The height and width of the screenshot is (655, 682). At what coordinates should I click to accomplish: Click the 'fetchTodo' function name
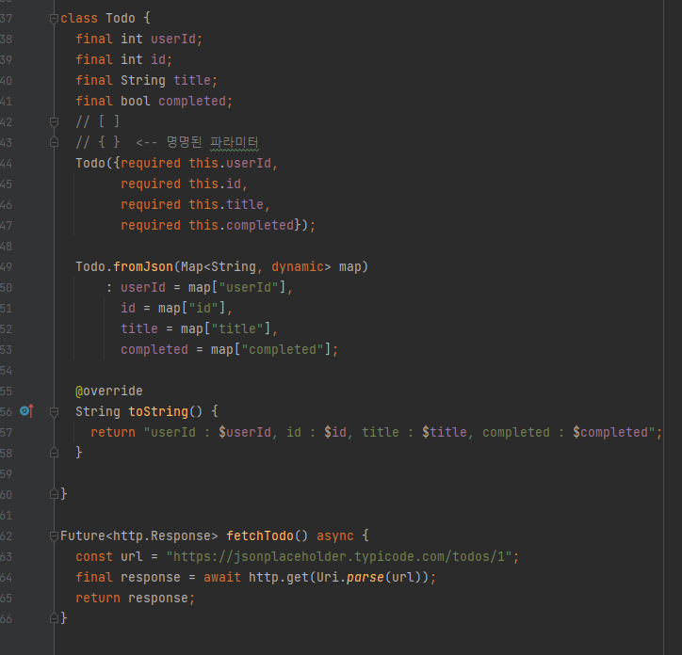point(260,535)
